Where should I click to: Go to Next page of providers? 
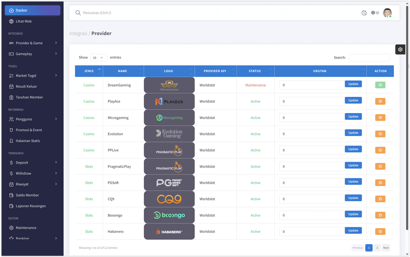tap(386, 247)
